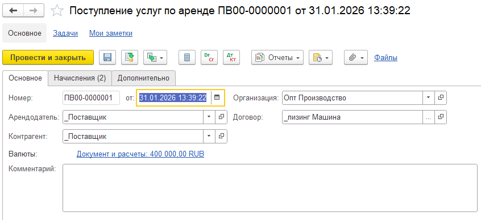481x220 pixels.
Task: Click the save (floppy disk) icon
Action: pyautogui.click(x=107, y=57)
